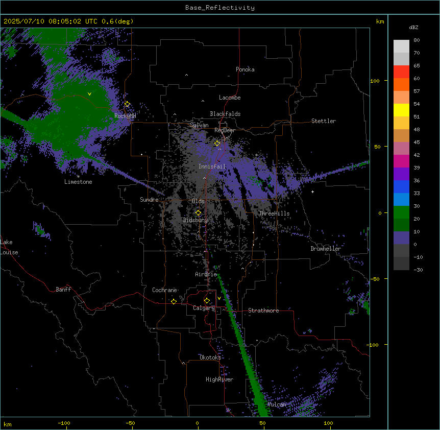Viewport: 440px width, 430px height.
Task: Select the Calgary city label
Action: tap(204, 308)
